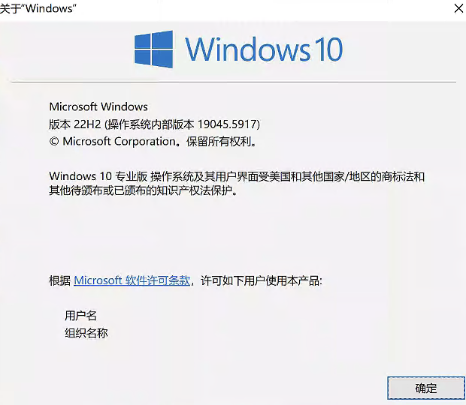This screenshot has height=405, width=466.
Task: Click the numeral 10 in the banner
Action: coord(328,49)
